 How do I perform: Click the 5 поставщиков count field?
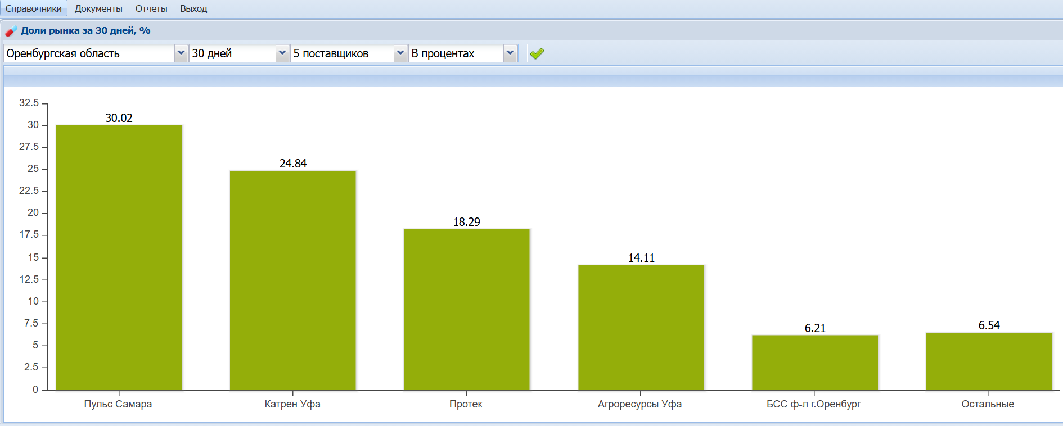click(343, 53)
